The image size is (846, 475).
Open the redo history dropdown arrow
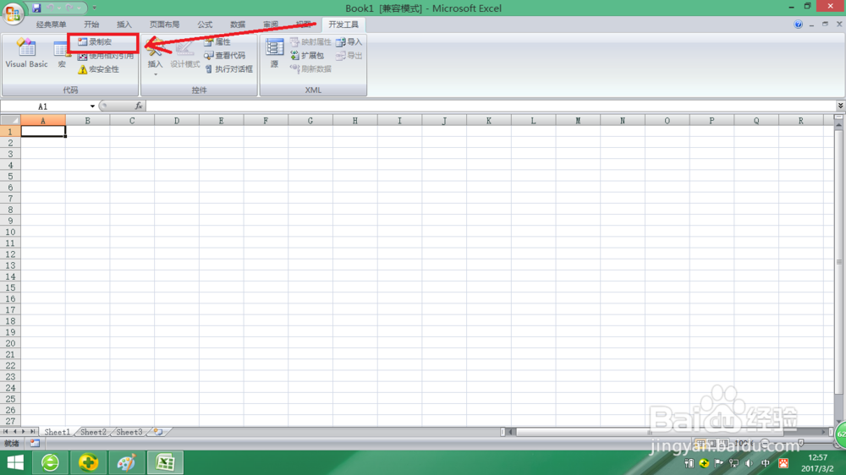click(79, 8)
